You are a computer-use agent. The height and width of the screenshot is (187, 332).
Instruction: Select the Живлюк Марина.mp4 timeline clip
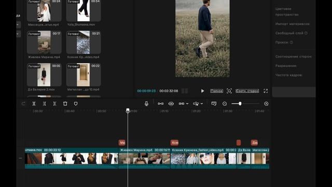[x=145, y=158]
